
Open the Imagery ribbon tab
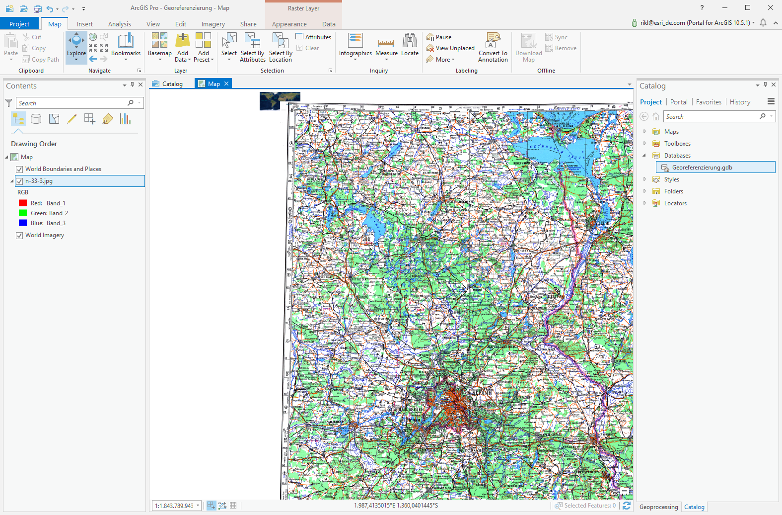[213, 24]
